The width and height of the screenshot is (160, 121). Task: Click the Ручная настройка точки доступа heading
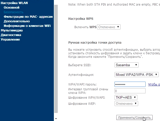click(x=95, y=43)
